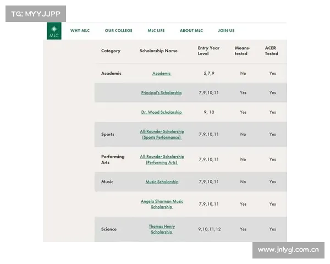Open the Music Scholarship link
Image resolution: width=330 pixels, height=264 pixels.
(x=162, y=182)
